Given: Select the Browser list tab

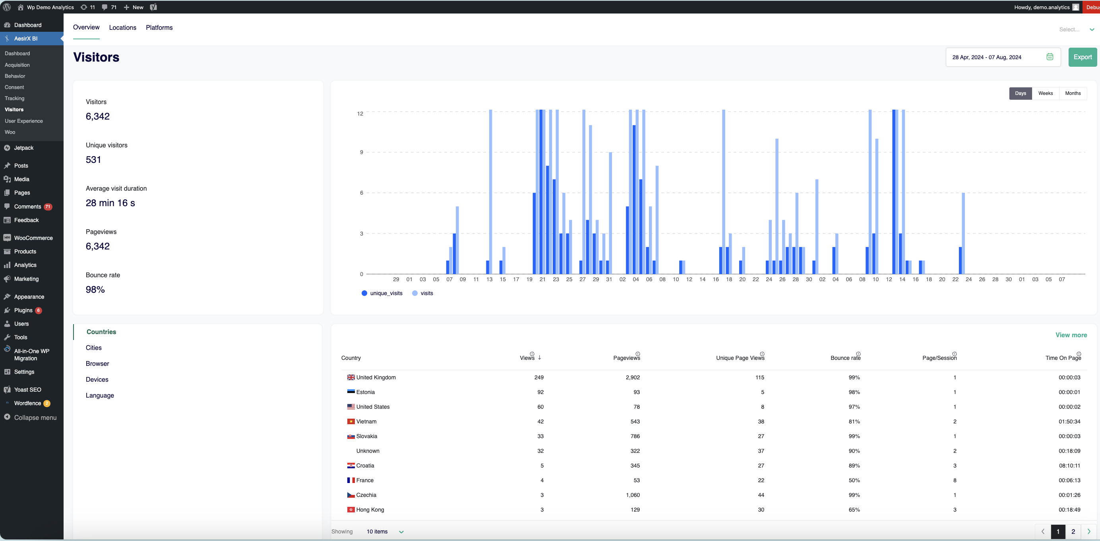Looking at the screenshot, I should point(97,363).
